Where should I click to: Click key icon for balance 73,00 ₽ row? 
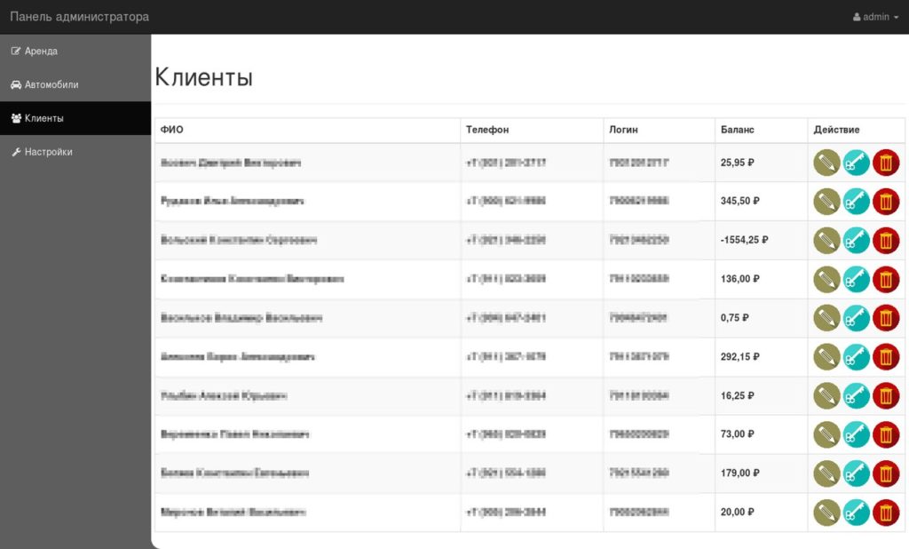point(857,435)
